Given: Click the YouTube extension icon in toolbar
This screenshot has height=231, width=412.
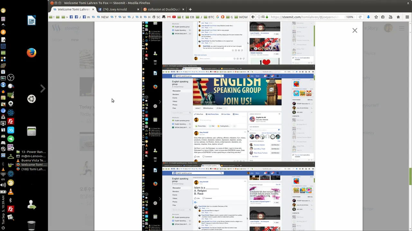Looking at the screenshot, I should pyautogui.click(x=390, y=17).
